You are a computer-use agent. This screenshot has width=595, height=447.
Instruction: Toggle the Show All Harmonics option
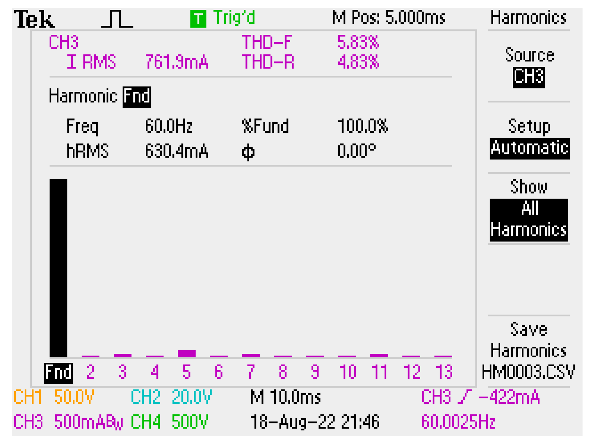pyautogui.click(x=529, y=220)
